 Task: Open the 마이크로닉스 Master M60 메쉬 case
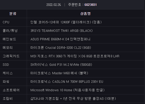(59, 73)
